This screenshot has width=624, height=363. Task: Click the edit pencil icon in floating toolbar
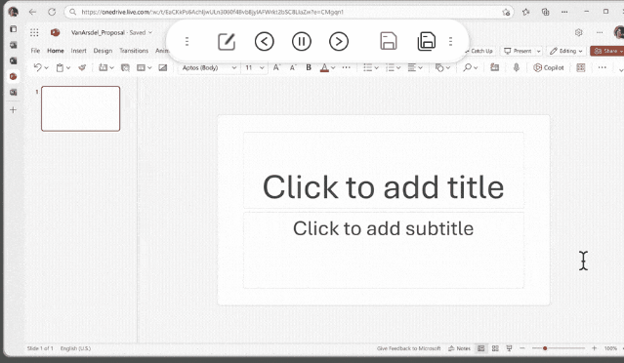point(227,42)
